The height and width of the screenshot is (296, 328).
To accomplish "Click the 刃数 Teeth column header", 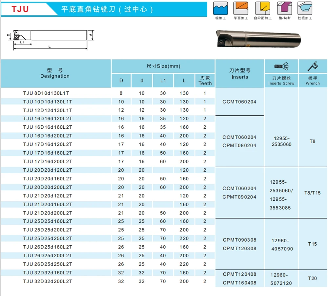I will [x=205, y=81].
